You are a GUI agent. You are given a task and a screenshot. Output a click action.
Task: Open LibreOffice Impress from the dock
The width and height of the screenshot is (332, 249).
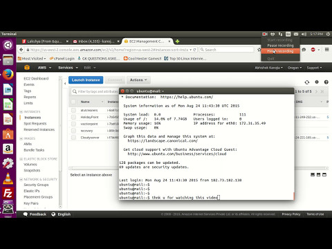[x=8, y=119]
